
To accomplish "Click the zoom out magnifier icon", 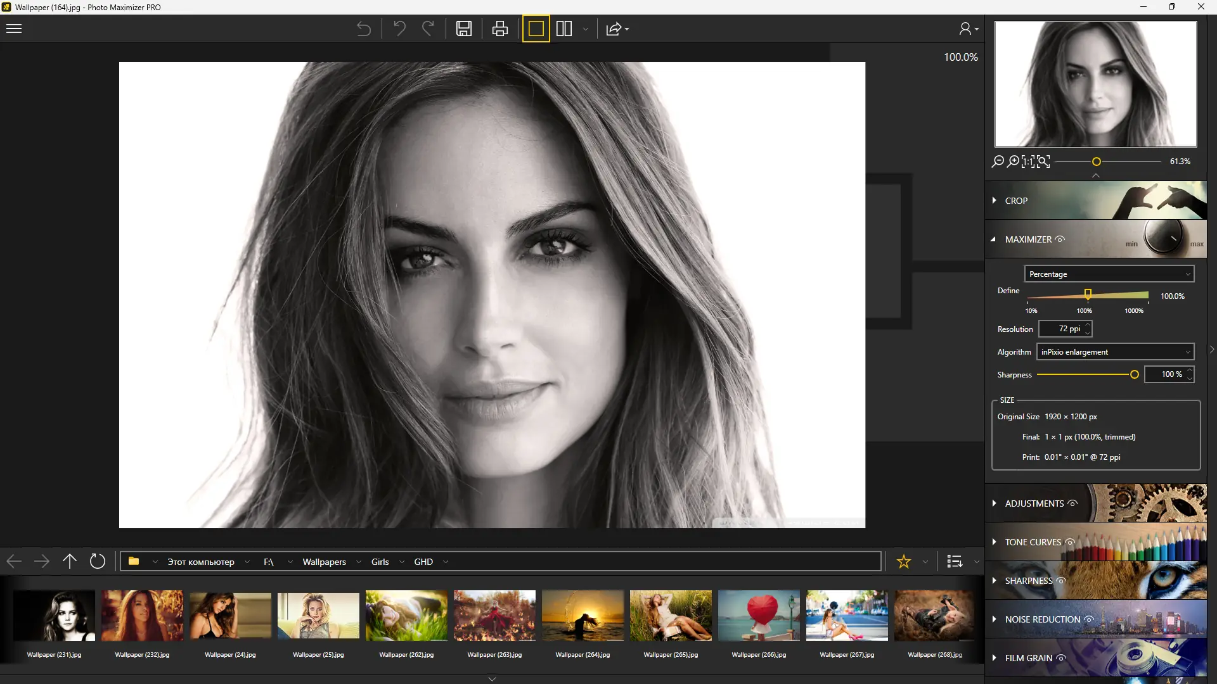I will pos(998,161).
